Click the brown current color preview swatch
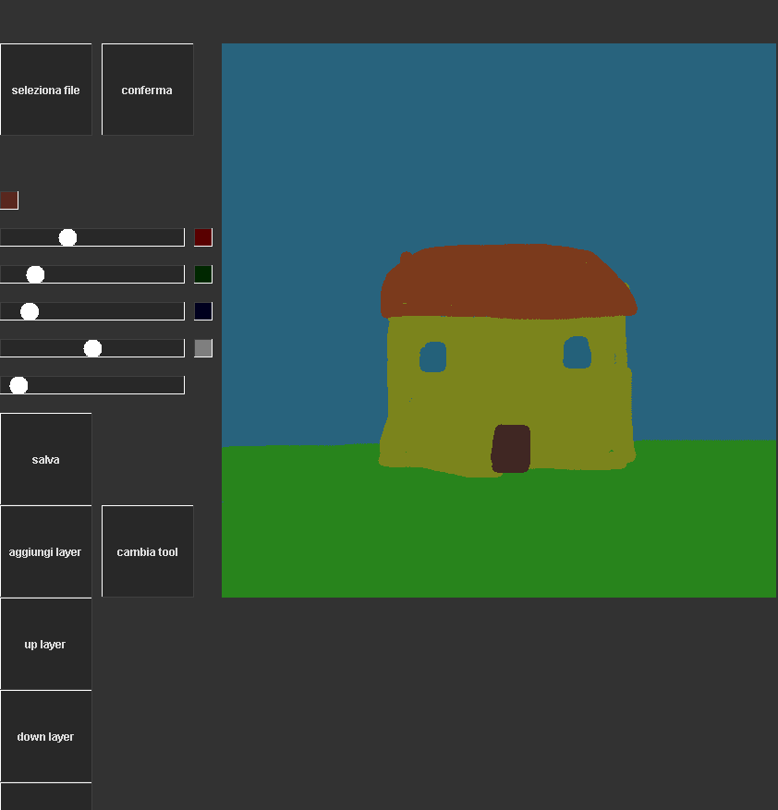 [x=9, y=200]
